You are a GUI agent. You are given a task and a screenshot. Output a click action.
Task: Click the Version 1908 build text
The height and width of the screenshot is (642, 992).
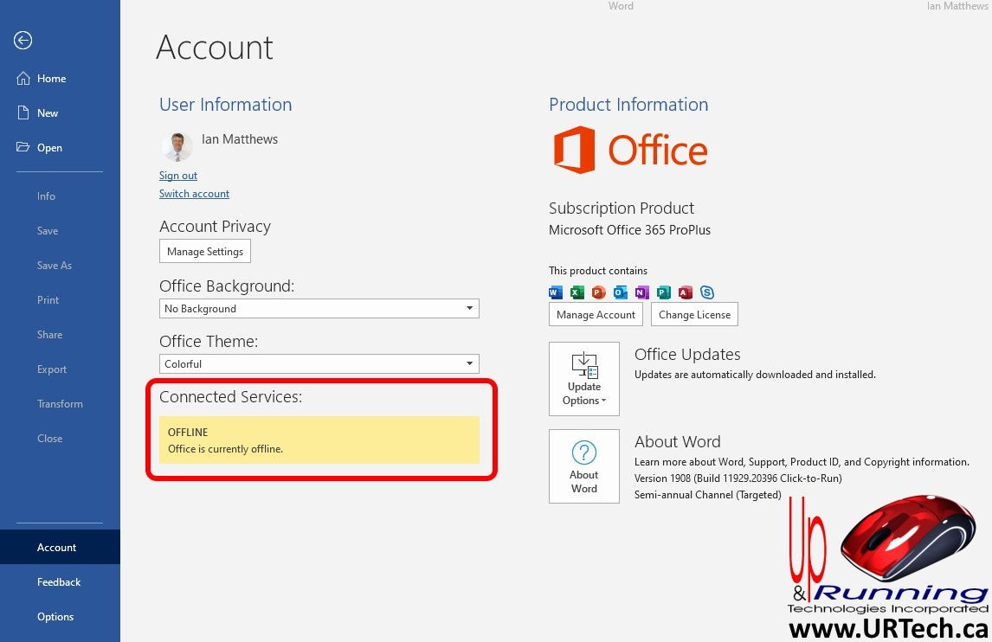(x=738, y=478)
